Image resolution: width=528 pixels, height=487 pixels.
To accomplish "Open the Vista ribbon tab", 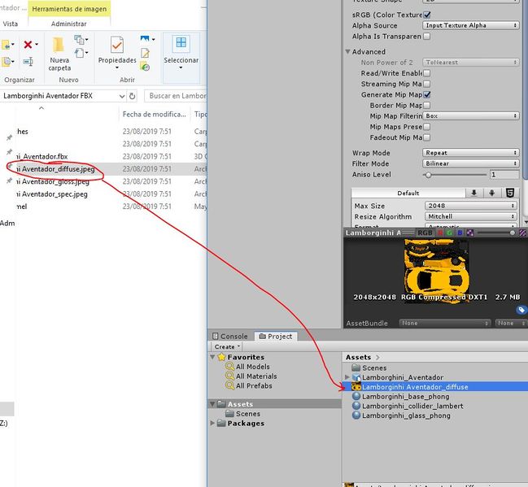I will tap(10, 24).
